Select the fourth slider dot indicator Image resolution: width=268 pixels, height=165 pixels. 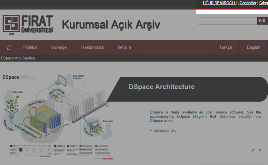pos(41,150)
